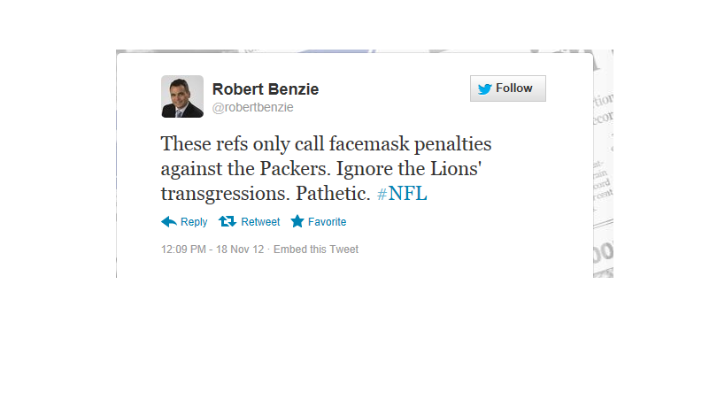Select the Retweet text link
The width and height of the screenshot is (725, 407).
[x=260, y=222]
